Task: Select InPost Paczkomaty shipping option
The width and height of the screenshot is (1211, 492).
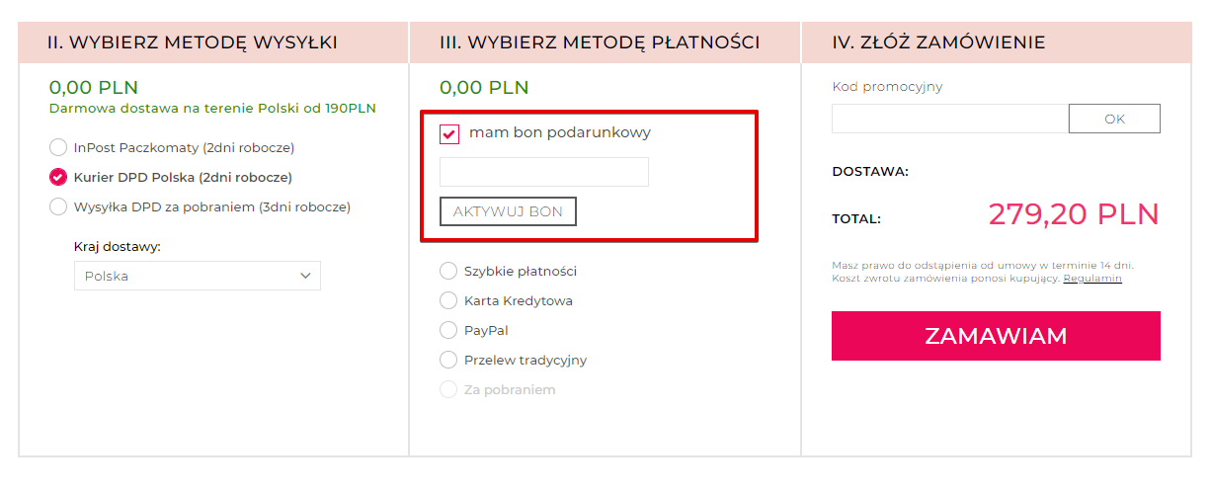Action: click(58, 148)
